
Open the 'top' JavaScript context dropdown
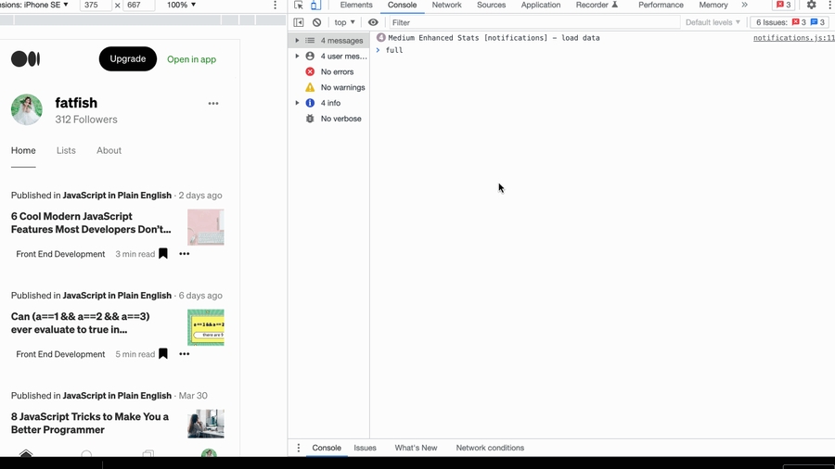344,22
